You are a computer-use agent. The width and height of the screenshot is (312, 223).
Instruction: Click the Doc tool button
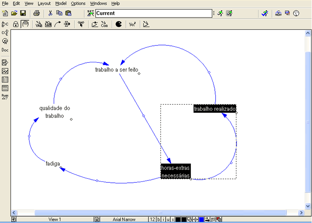[5, 50]
